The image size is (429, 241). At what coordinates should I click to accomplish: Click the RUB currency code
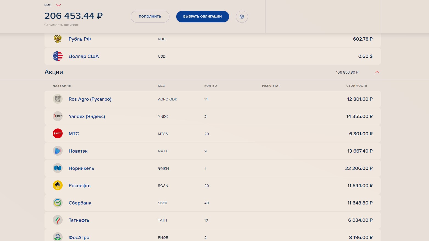coord(161,39)
